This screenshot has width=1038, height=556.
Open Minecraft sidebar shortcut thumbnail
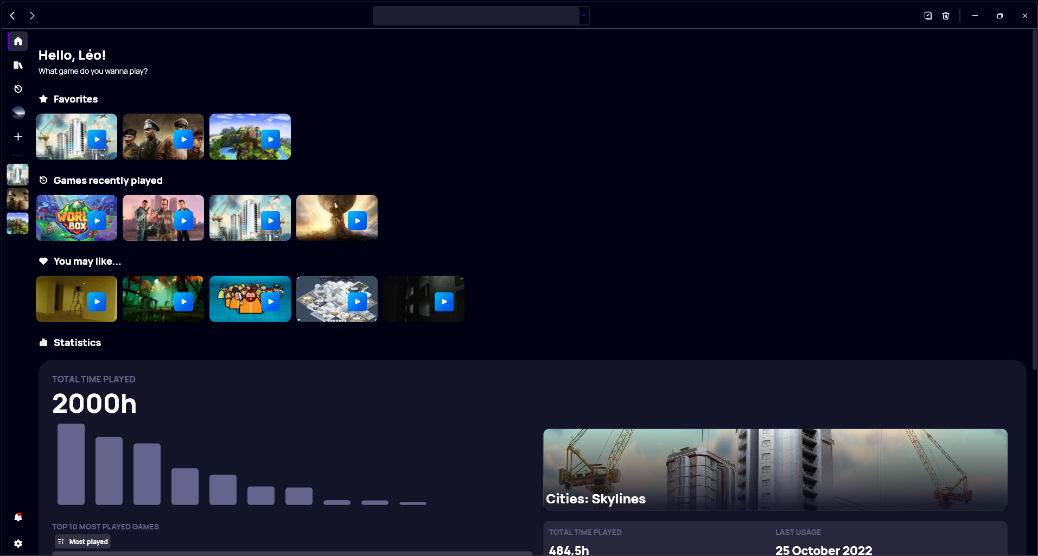[18, 223]
